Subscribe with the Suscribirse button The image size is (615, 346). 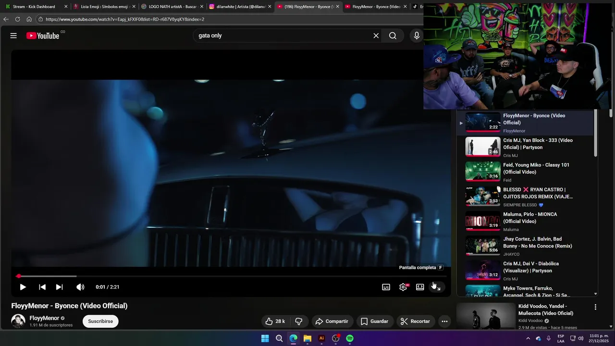coord(100,321)
